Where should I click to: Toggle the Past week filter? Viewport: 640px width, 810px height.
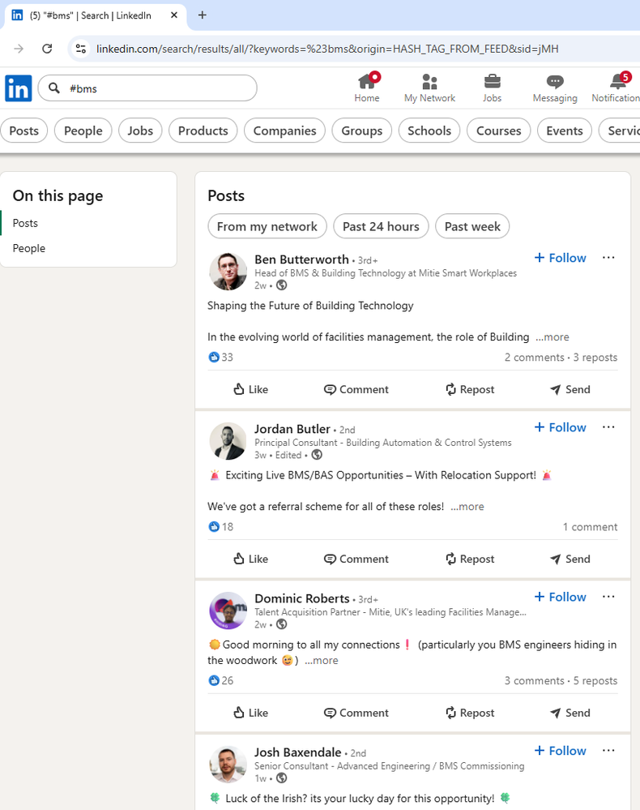pyautogui.click(x=472, y=226)
